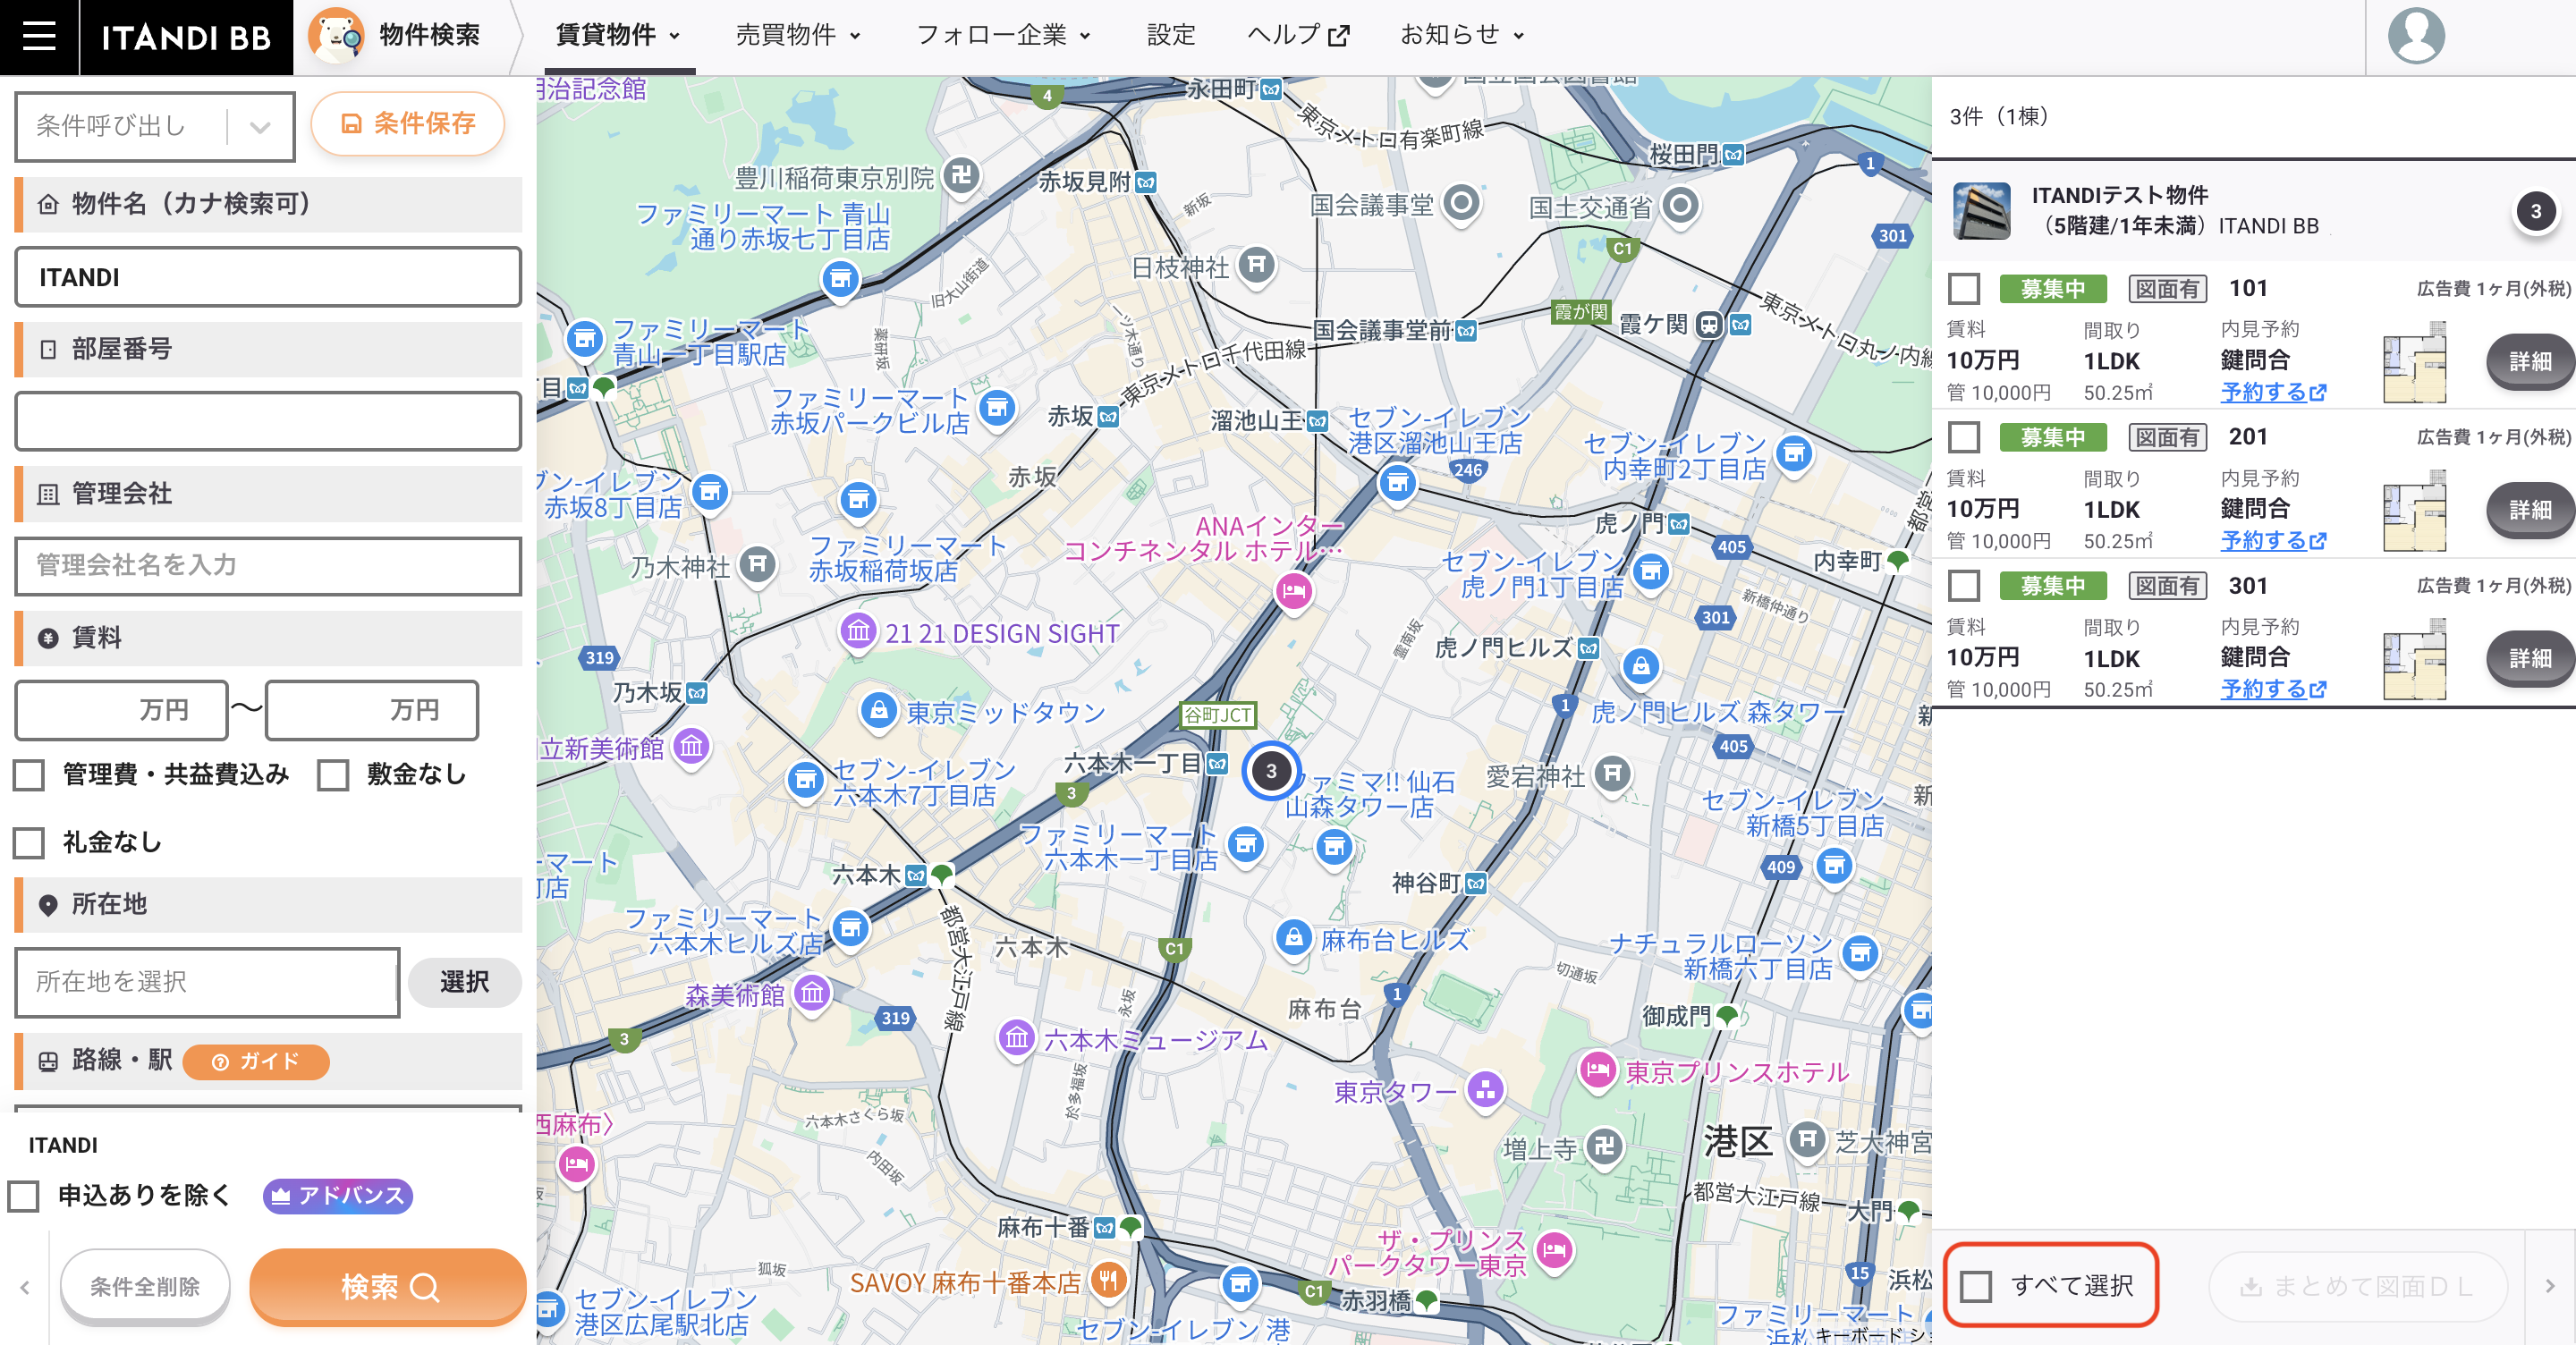The height and width of the screenshot is (1345, 2576).
Task: Open the 設定 menu item
Action: (x=1171, y=36)
